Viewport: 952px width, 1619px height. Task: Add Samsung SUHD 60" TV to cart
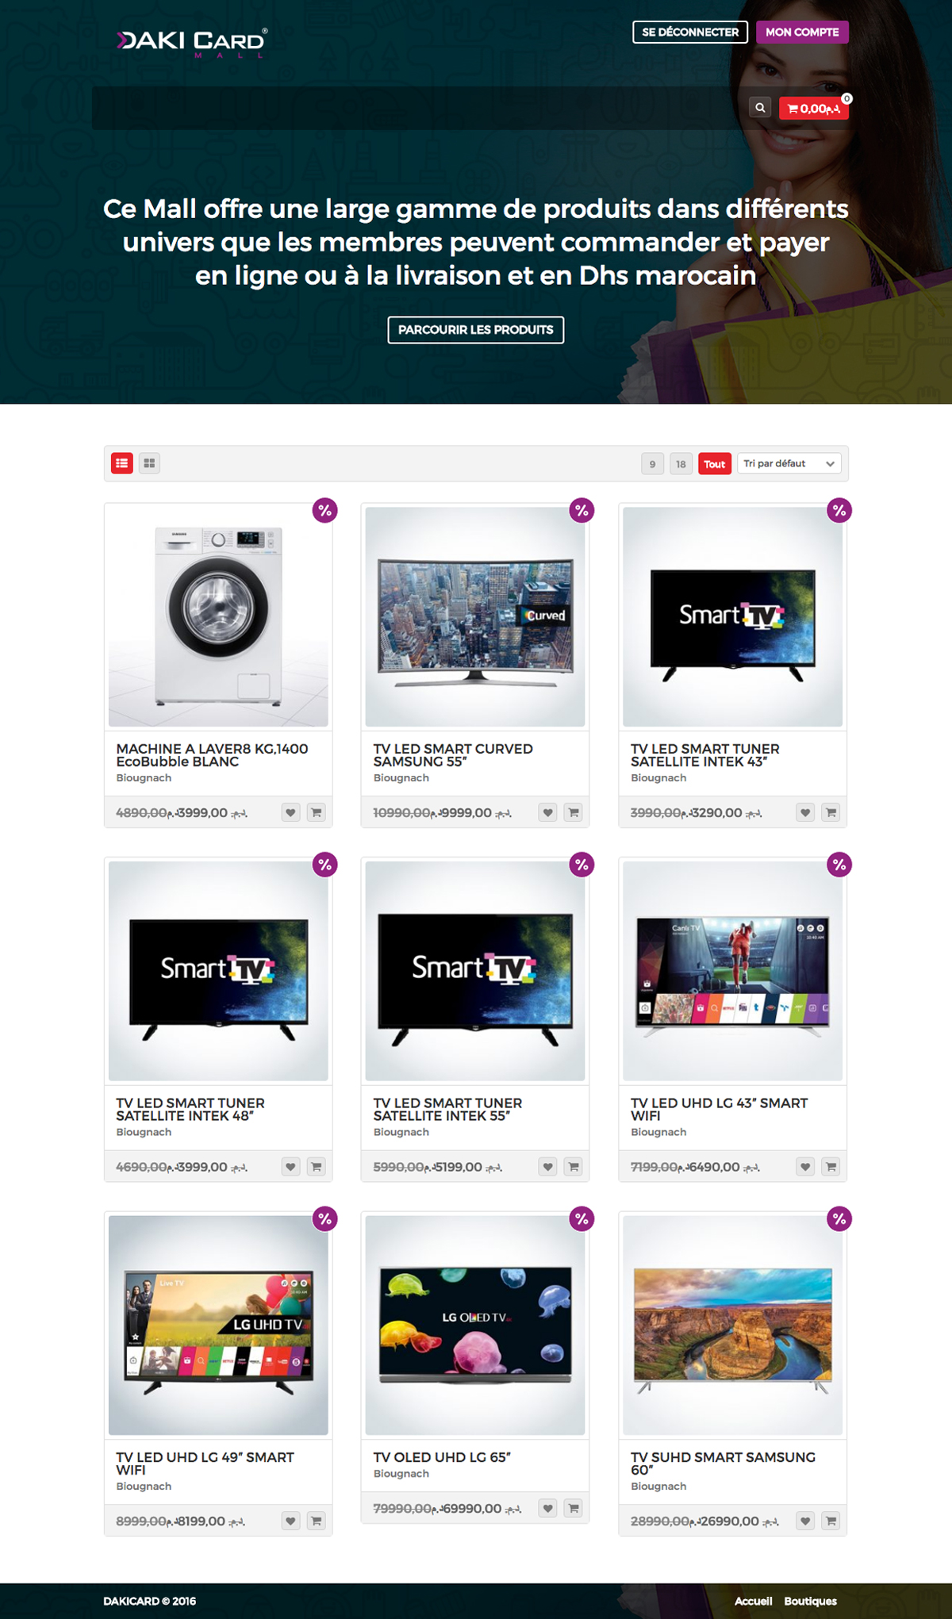pos(831,1521)
